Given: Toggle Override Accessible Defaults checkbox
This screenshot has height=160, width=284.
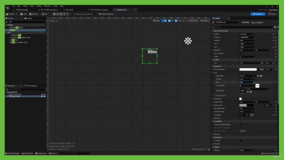Looking at the screenshot, I should (241, 124).
